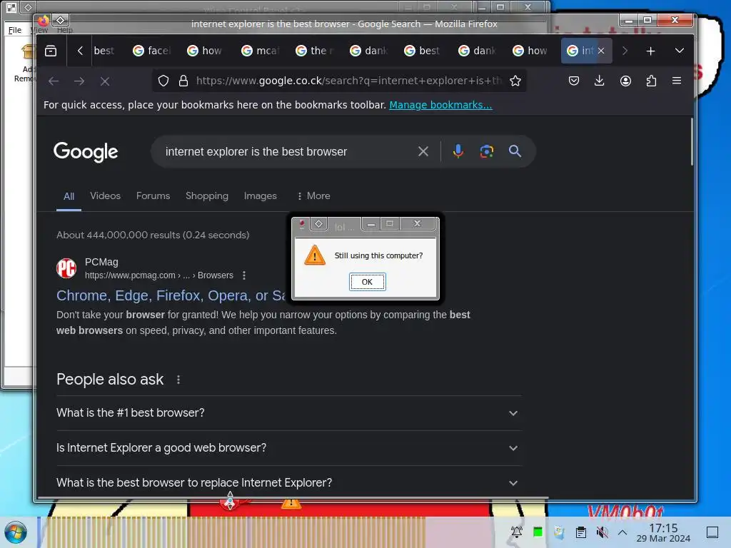This screenshot has width=731, height=548.
Task: Search by image with Google Lens
Action: pos(487,151)
